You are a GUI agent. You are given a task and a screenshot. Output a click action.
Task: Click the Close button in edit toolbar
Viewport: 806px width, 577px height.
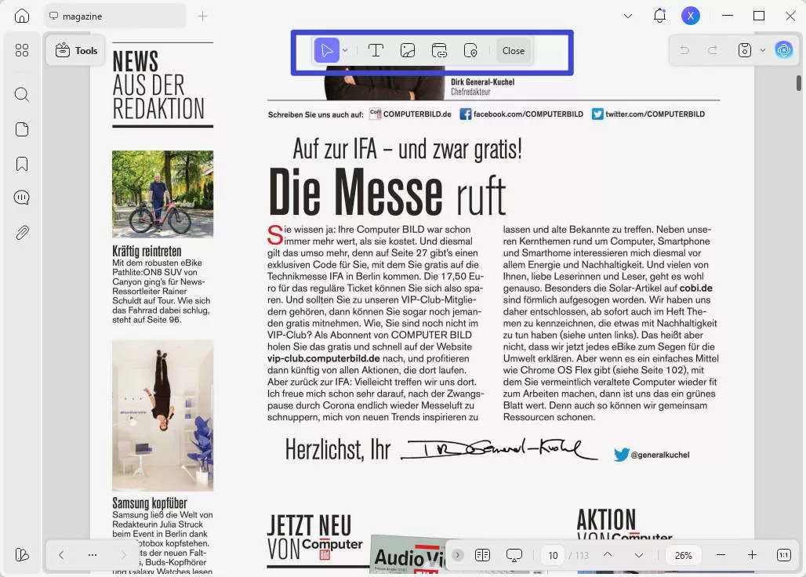514,51
